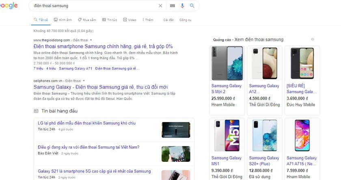Open Điện thoại smartphone Samsung chính hãng result
The height and width of the screenshot is (180, 341).
[103, 47]
